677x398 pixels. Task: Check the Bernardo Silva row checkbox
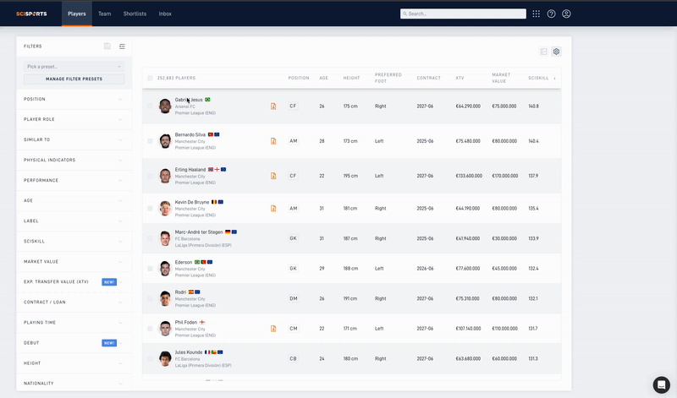click(x=150, y=141)
